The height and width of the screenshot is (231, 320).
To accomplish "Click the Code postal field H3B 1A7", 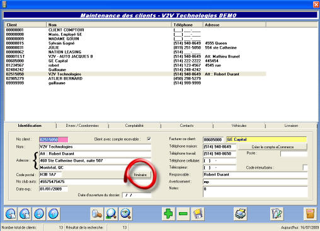I will click(x=50, y=174).
